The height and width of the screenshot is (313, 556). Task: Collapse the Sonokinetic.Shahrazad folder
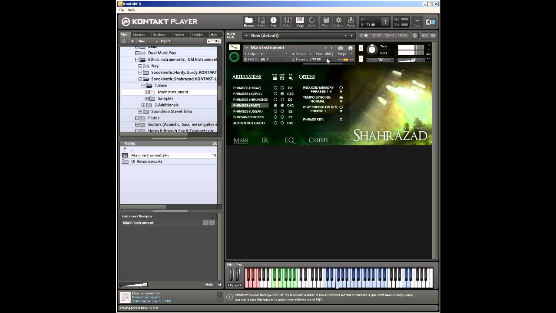pyautogui.click(x=140, y=79)
